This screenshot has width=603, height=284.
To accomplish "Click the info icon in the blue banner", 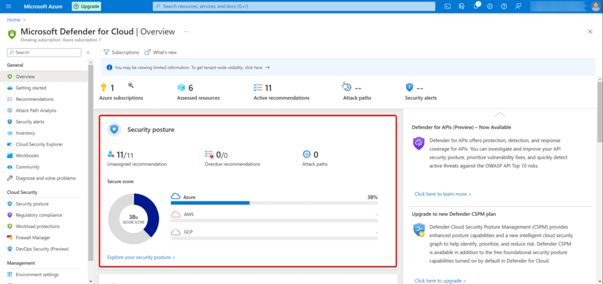I will [x=109, y=67].
